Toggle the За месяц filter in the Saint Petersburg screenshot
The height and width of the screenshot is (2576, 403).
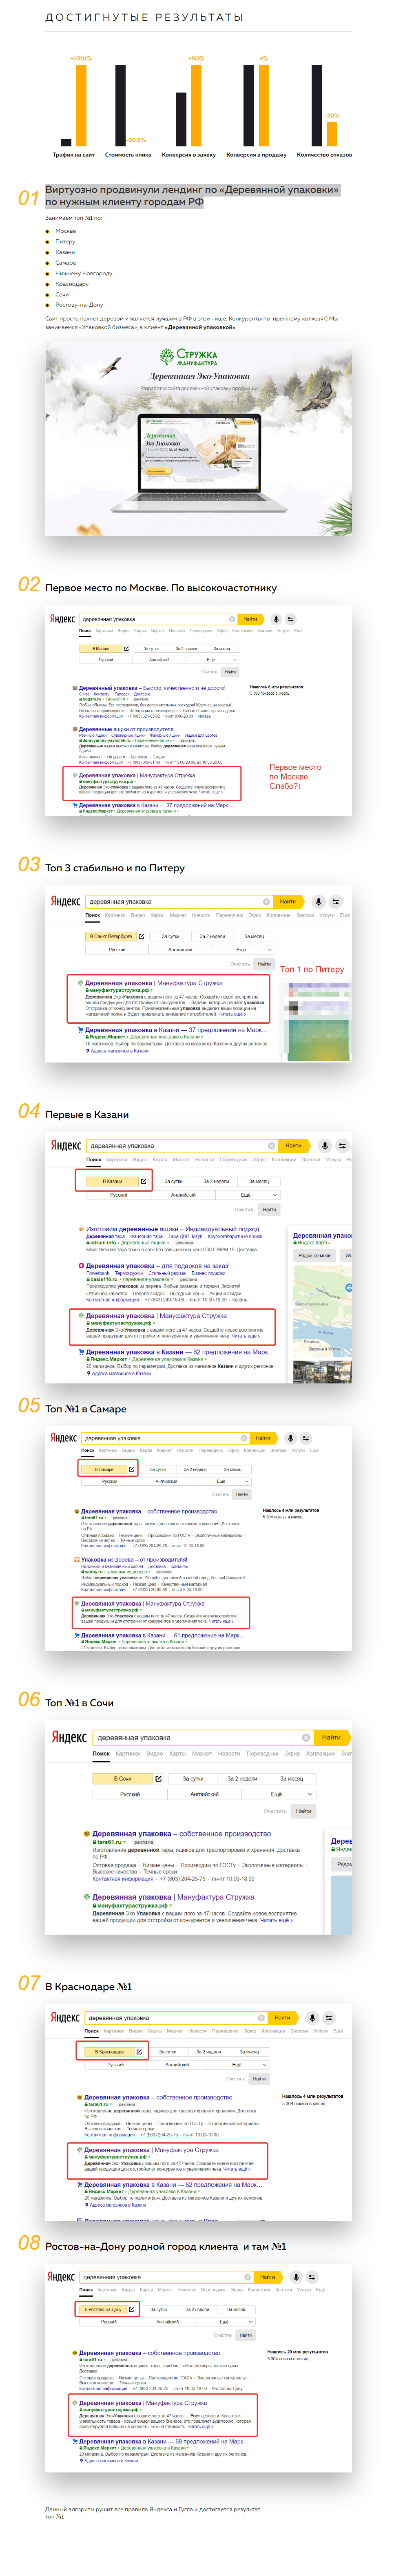click(x=254, y=936)
